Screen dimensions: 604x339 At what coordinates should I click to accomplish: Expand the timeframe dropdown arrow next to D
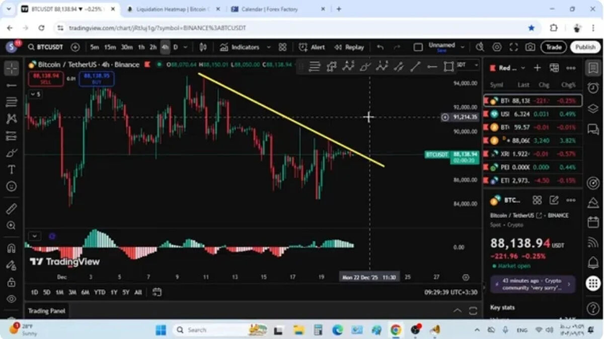[186, 47]
